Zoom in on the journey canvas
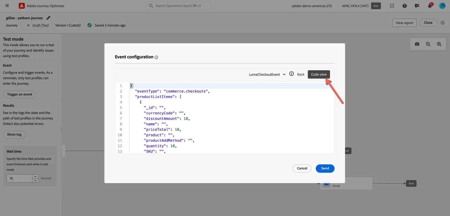 point(439,44)
